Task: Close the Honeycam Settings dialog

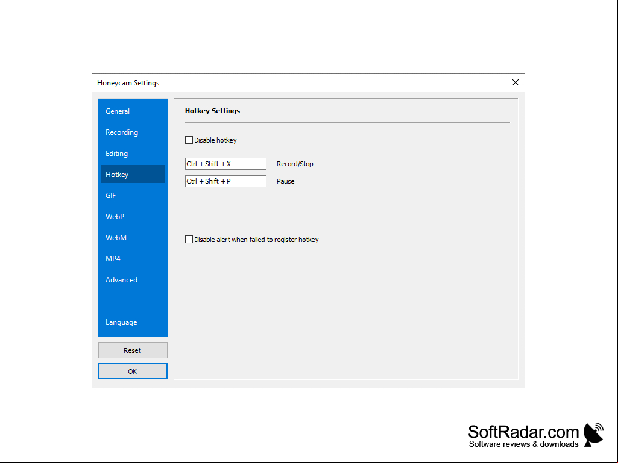Action: pyautogui.click(x=515, y=82)
